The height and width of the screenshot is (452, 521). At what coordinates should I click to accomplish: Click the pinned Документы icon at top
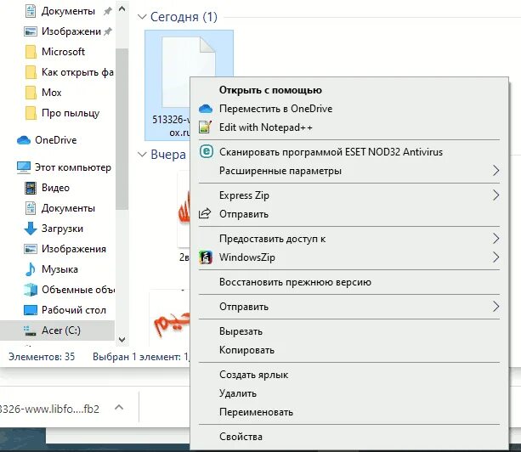(31, 11)
